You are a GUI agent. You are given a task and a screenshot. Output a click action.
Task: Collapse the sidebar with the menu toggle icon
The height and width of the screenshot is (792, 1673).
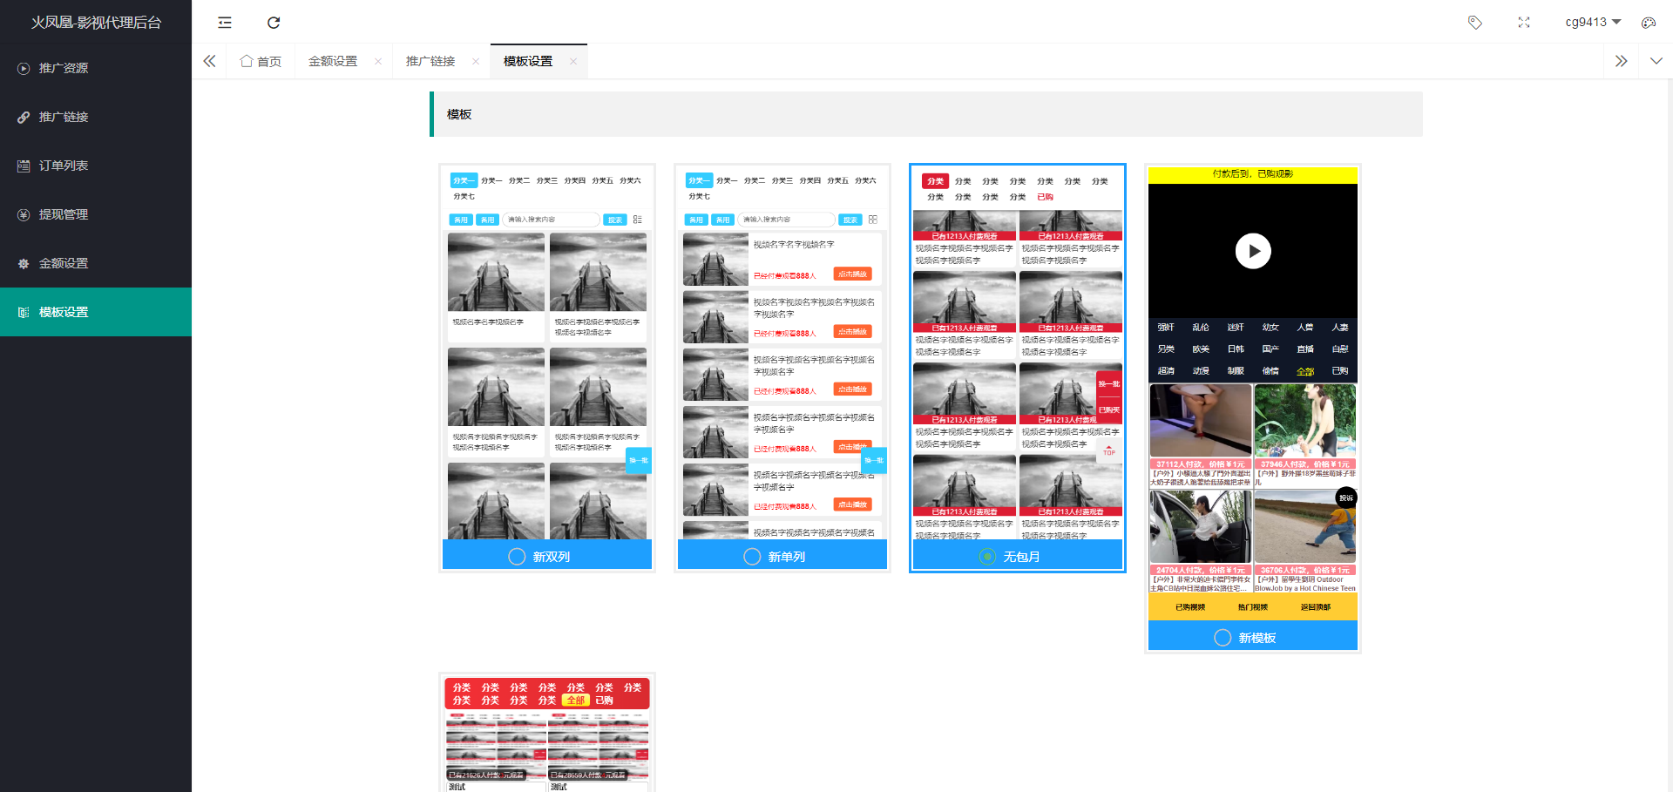(225, 23)
